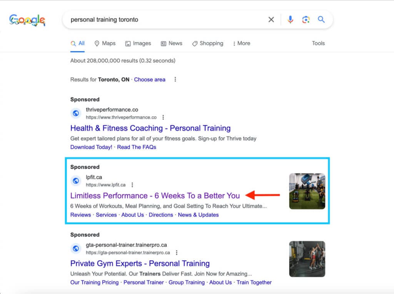This screenshot has height=294, width=394.
Task: Expand the More search categories menu
Action: pyautogui.click(x=242, y=43)
